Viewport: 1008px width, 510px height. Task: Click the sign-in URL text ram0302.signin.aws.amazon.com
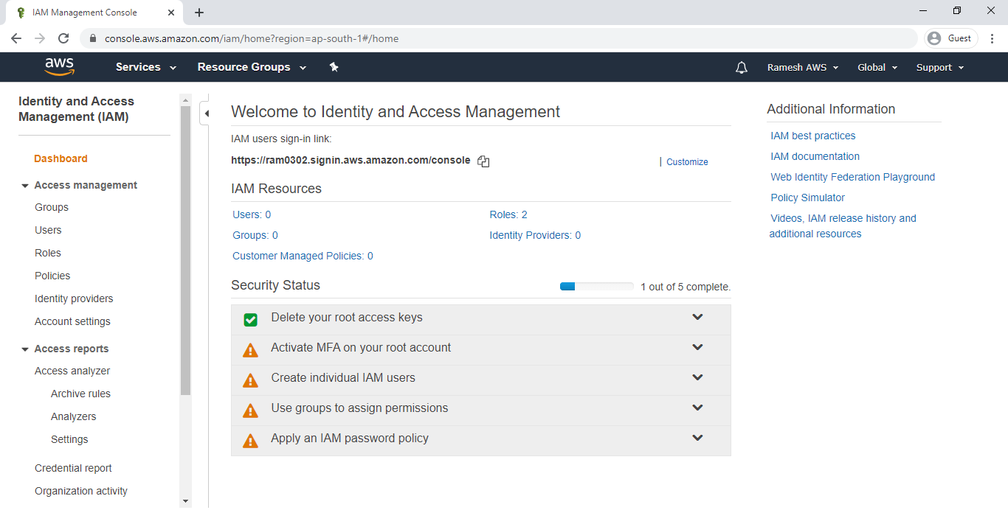351,160
